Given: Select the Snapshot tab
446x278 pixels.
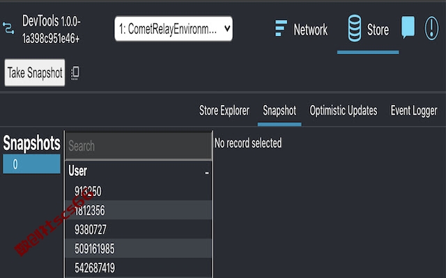Looking at the screenshot, I should click(x=279, y=111).
